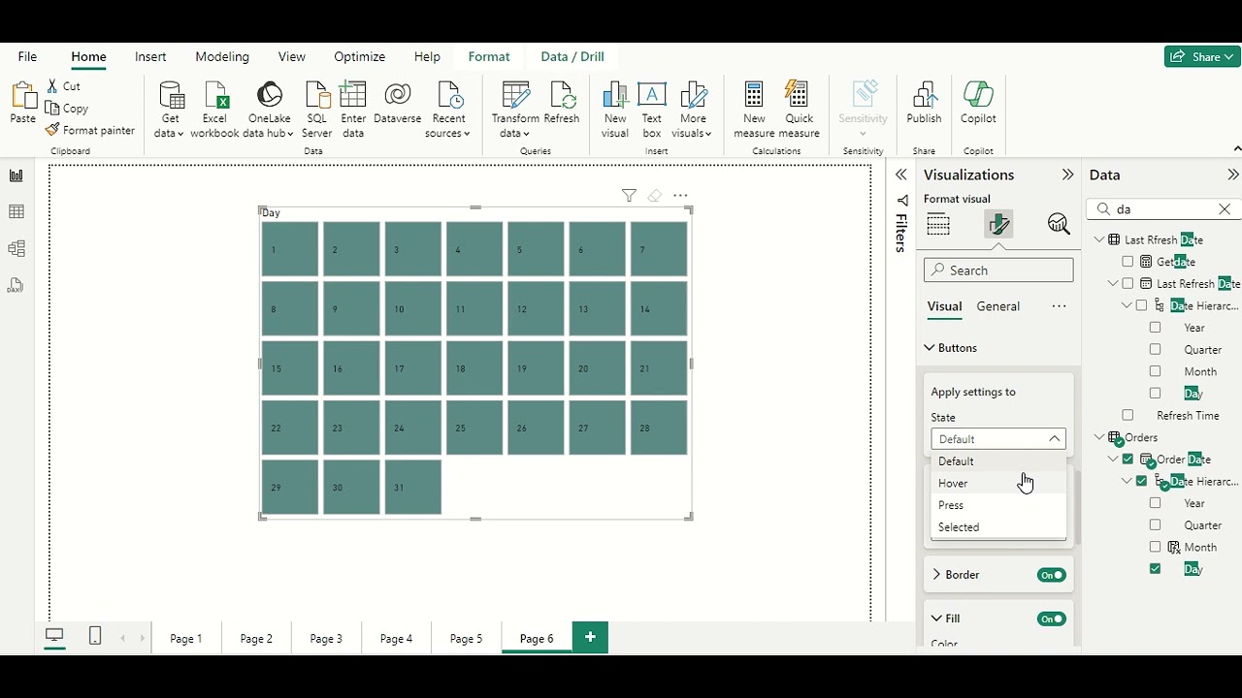The image size is (1242, 698).
Task: Insert a Text box
Action: click(x=652, y=110)
